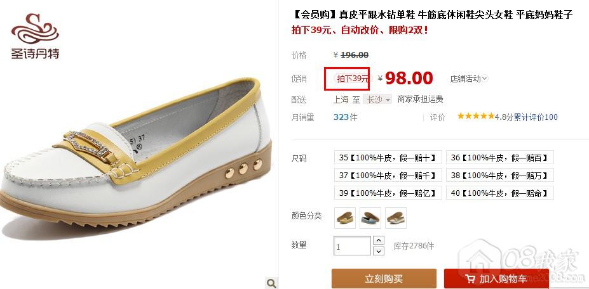Click the magnifier zoom icon on product image
The width and height of the screenshot is (589, 289).
click(271, 283)
